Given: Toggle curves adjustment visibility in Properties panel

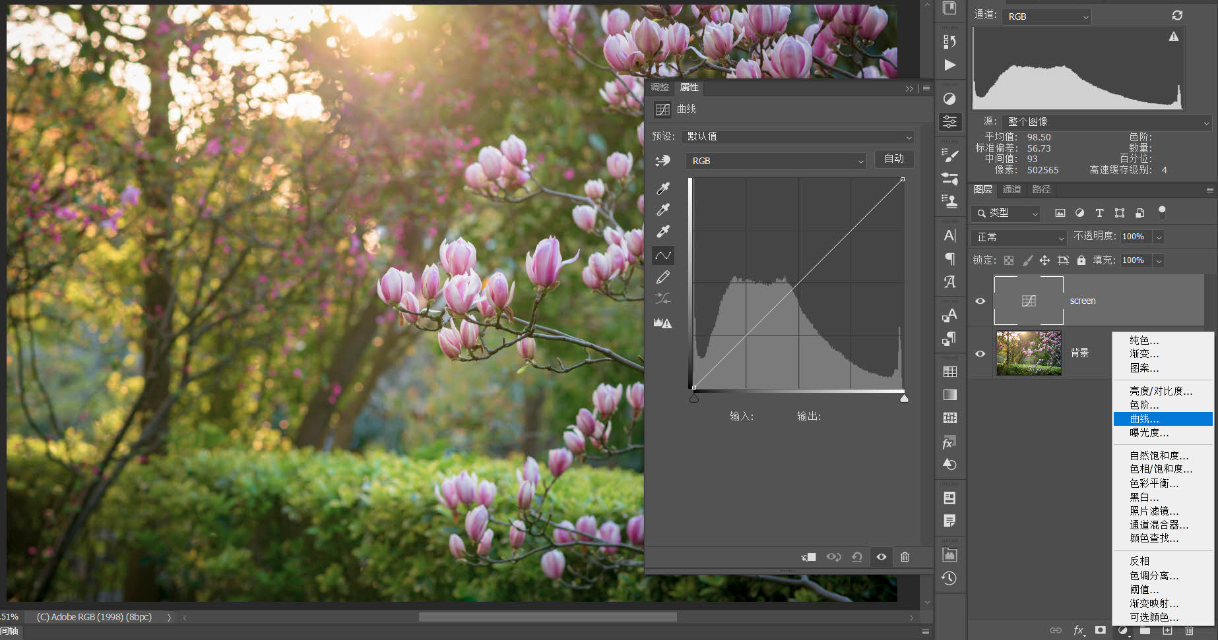Looking at the screenshot, I should click(881, 557).
